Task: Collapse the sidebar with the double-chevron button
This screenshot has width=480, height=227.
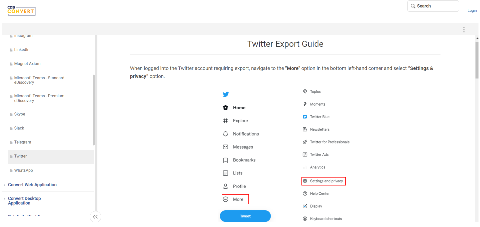Action: pyautogui.click(x=95, y=217)
